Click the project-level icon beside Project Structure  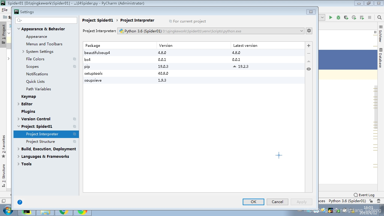coord(74,142)
